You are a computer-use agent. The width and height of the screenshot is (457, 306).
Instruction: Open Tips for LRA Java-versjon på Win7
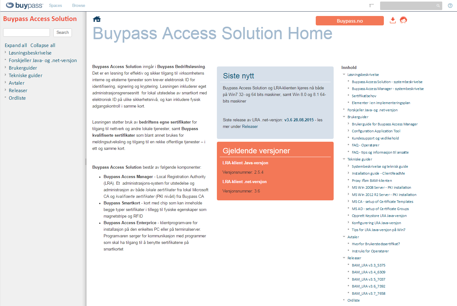tap(379, 230)
